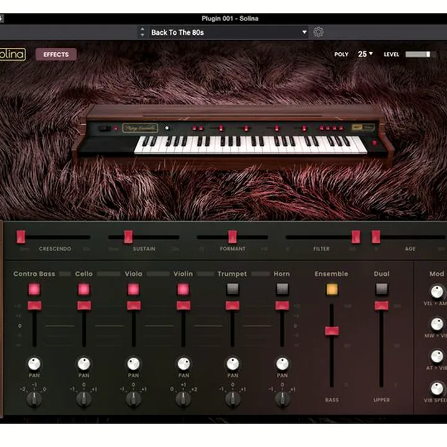Open the EFFECTS panel
Image resolution: width=447 pixels, height=447 pixels.
click(x=56, y=55)
